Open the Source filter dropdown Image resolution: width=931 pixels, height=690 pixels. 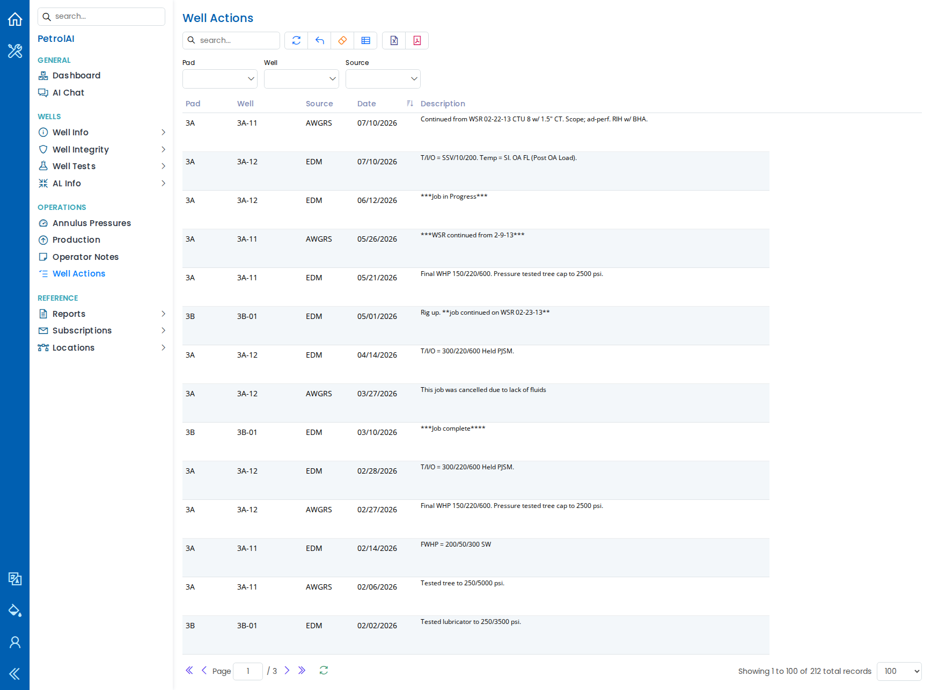(x=383, y=79)
